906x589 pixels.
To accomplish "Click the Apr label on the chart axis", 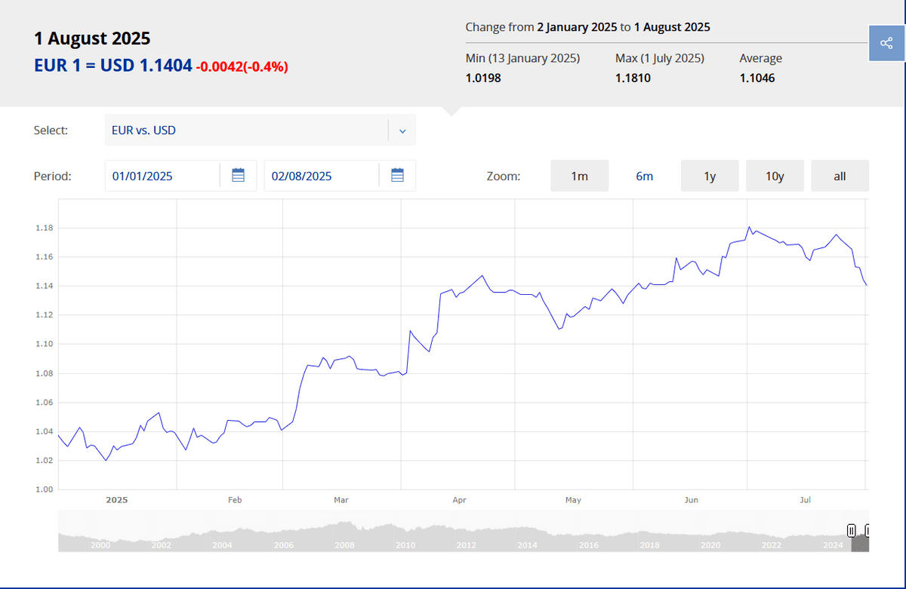I will pos(459,500).
